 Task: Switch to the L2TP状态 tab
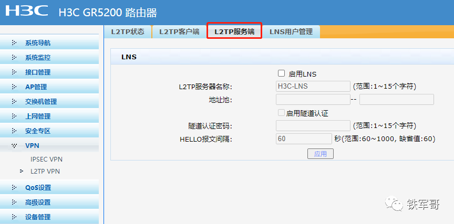click(x=128, y=32)
